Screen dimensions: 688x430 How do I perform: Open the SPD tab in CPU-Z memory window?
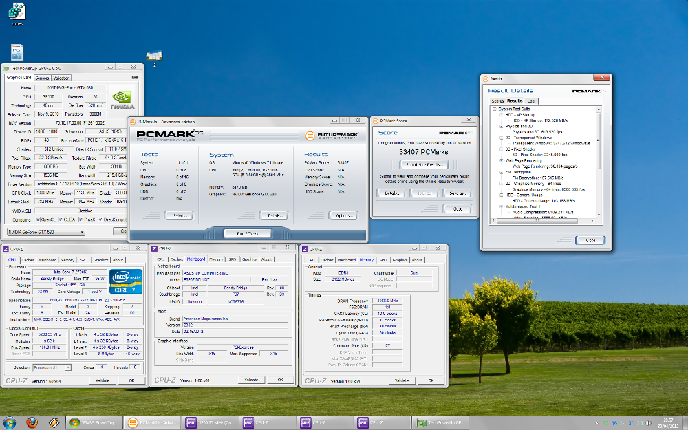click(x=383, y=260)
